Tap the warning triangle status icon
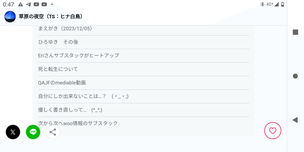This screenshot has height=152, width=304. [21, 4]
